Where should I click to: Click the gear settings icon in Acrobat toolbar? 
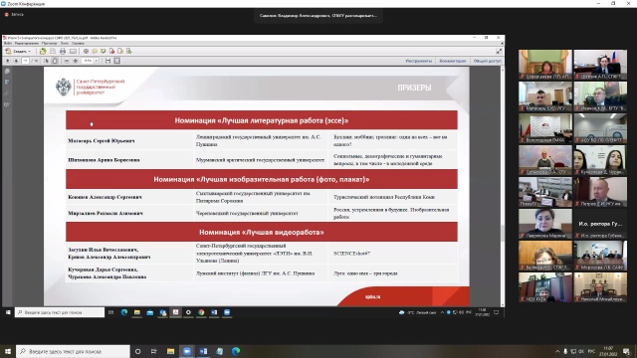(x=86, y=51)
